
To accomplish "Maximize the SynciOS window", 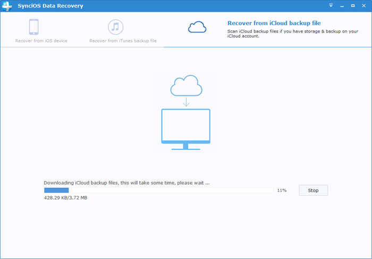I will point(353,5).
